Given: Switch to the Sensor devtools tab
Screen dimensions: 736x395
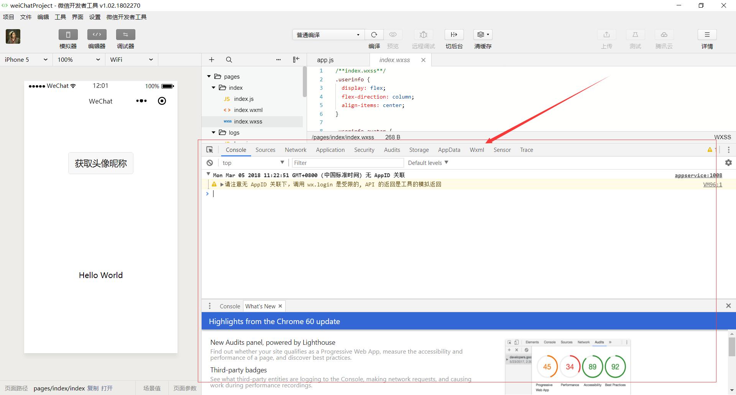Looking at the screenshot, I should click(502, 150).
